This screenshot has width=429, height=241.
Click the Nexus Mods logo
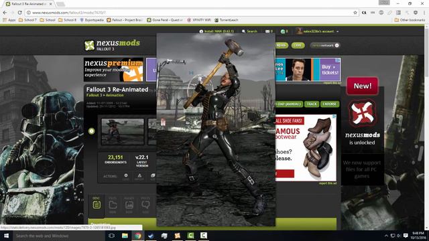[112, 45]
